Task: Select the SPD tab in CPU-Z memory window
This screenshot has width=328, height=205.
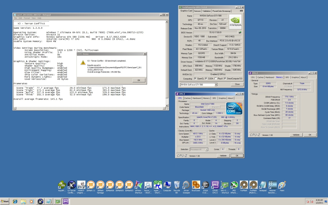Action: pyautogui.click(x=287, y=77)
